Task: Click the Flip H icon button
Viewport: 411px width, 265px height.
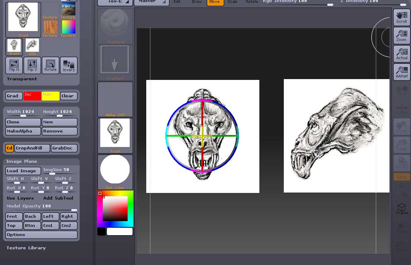Action: [x=14, y=65]
